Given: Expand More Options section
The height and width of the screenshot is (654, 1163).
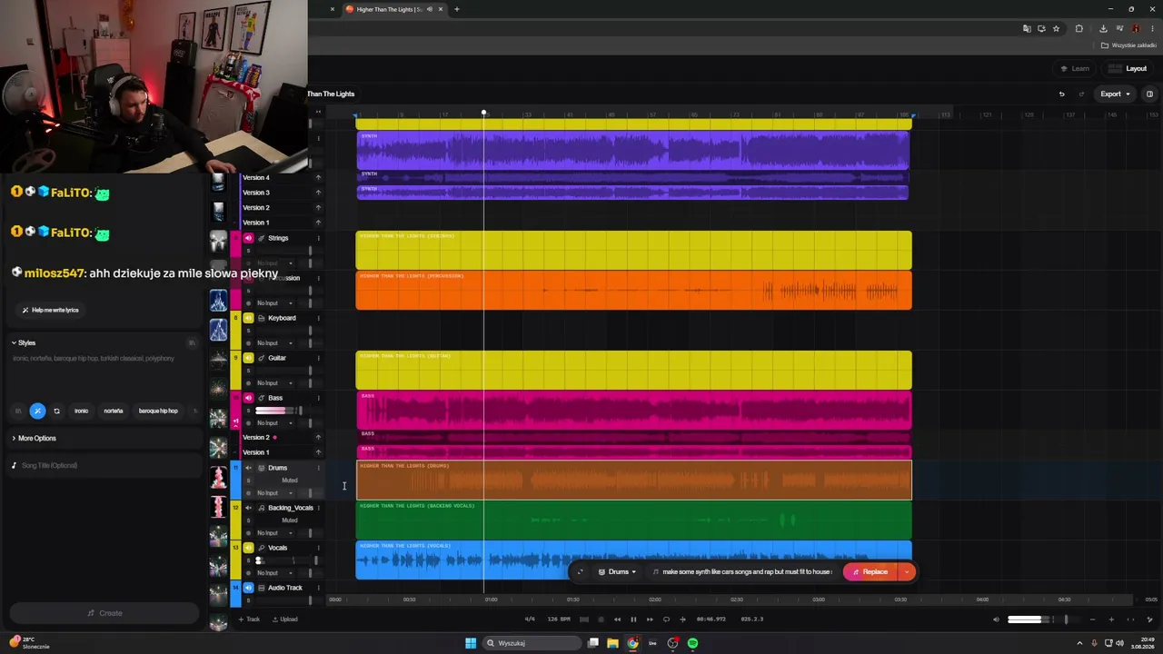Looking at the screenshot, I should click(x=35, y=438).
